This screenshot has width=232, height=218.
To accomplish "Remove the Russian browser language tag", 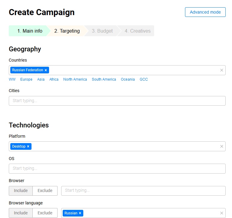I will (80, 213).
